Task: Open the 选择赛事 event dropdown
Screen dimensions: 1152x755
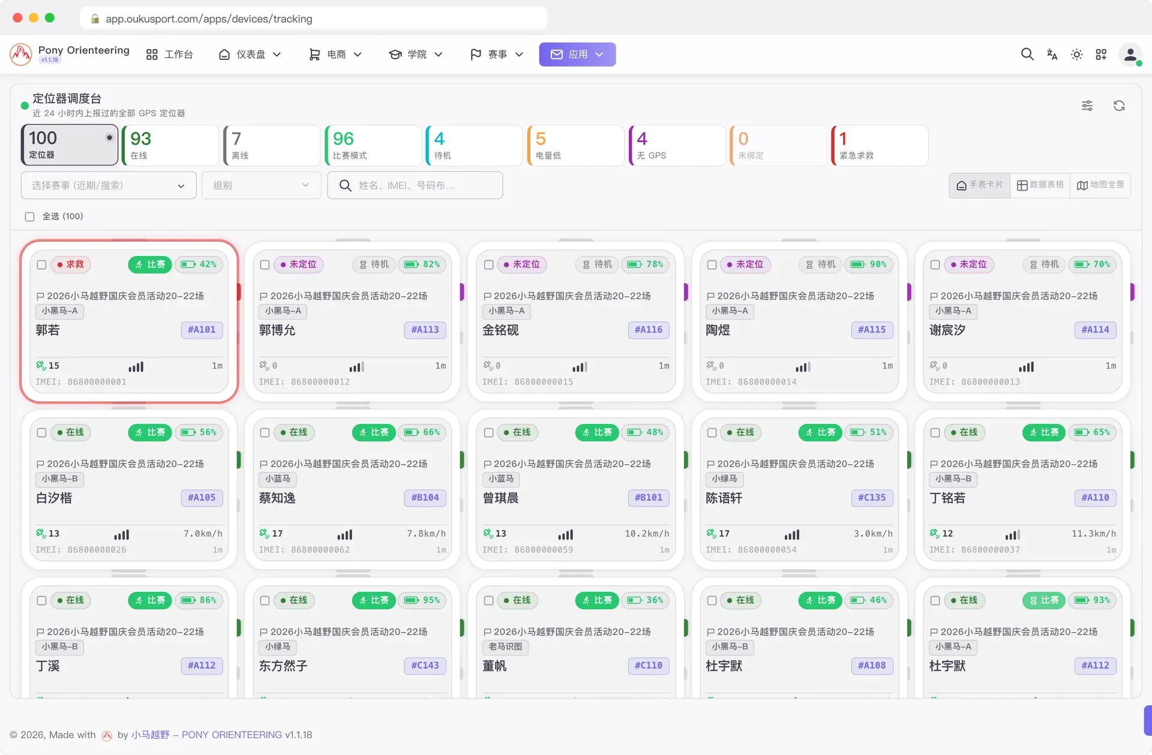Action: pos(109,185)
